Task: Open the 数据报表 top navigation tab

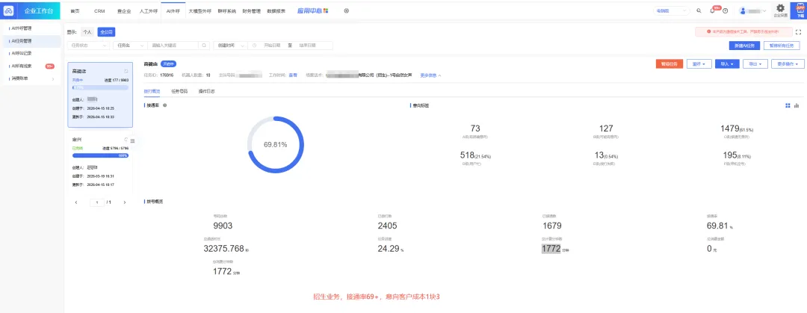Action: pos(276,10)
